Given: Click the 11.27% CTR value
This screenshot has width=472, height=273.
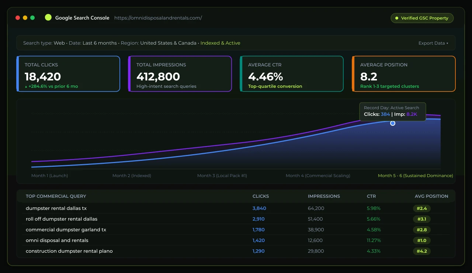Looking at the screenshot, I should 374,241.
